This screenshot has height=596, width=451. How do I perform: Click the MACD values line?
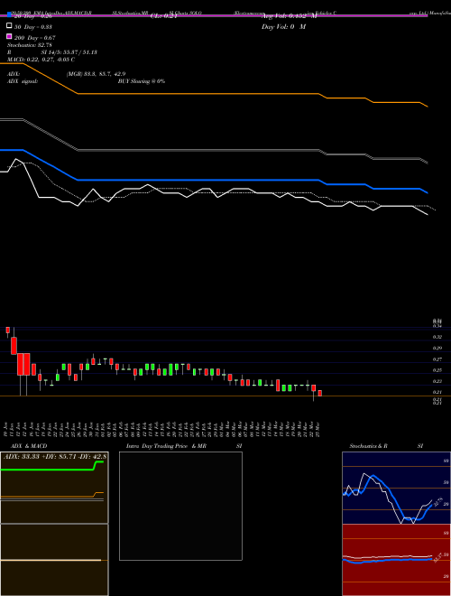click(x=41, y=60)
